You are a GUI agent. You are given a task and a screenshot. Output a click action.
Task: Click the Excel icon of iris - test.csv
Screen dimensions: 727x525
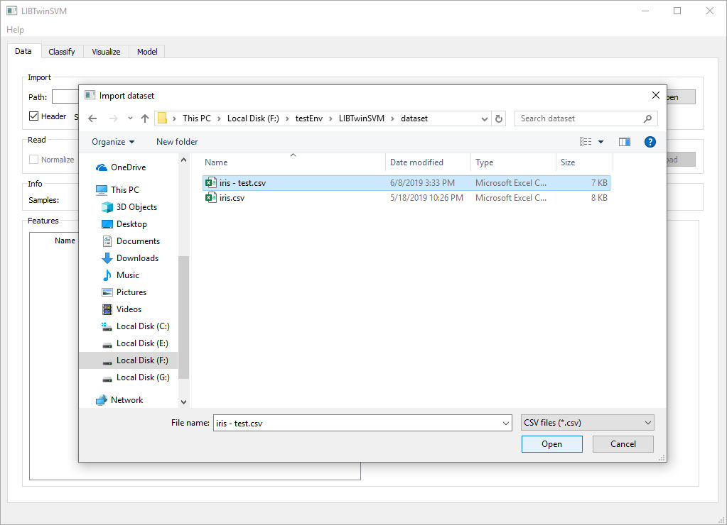tap(211, 182)
